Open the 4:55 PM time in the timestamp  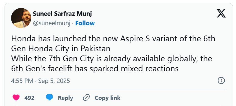point(22,81)
